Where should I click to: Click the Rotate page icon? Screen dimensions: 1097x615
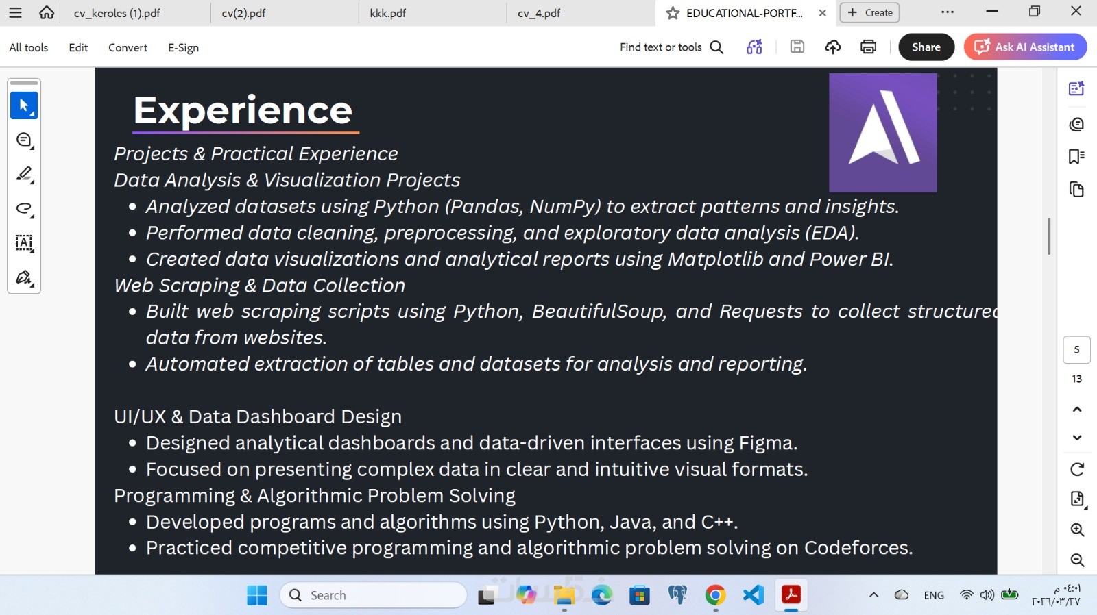[1077, 469]
